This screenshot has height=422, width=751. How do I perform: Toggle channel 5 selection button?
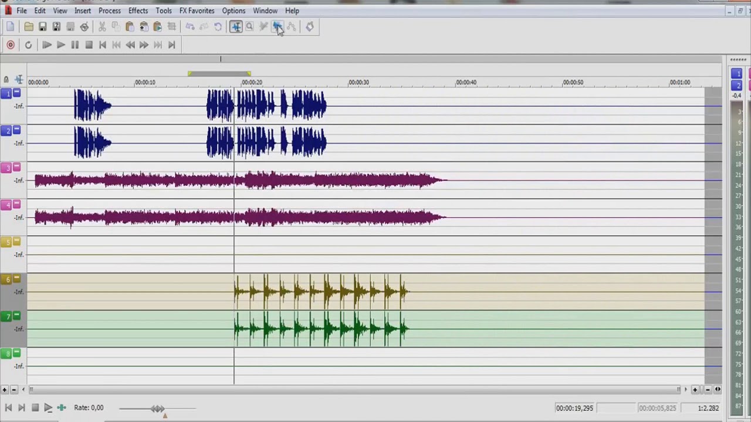point(6,242)
